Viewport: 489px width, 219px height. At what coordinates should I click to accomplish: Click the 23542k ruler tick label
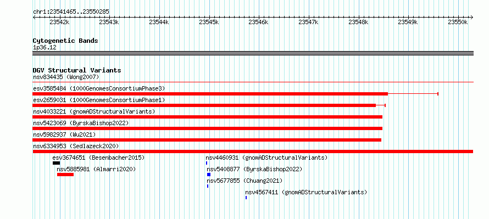[59, 22]
